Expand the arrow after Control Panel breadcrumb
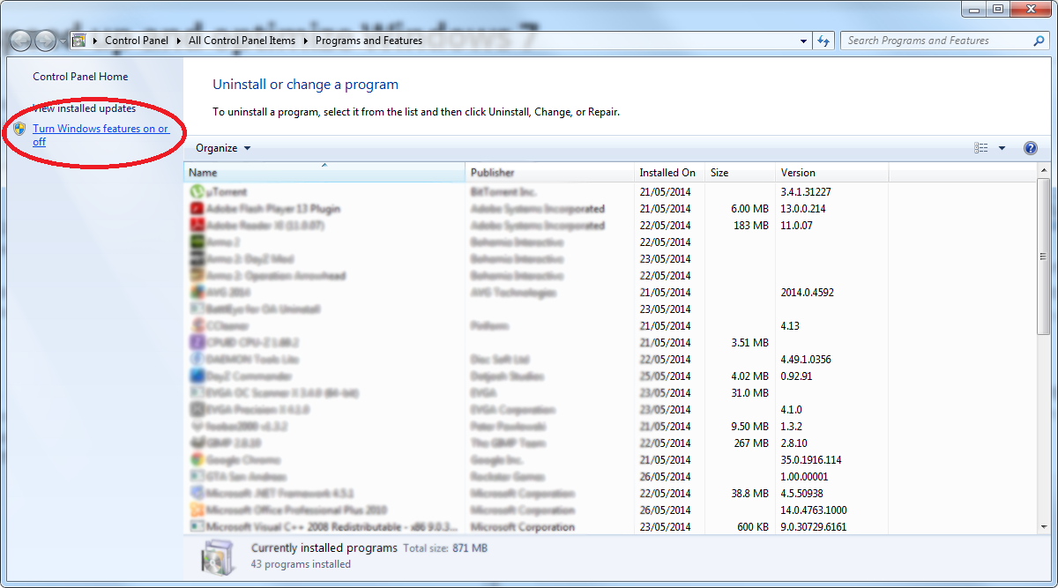Image resolution: width=1058 pixels, height=588 pixels. click(x=179, y=41)
